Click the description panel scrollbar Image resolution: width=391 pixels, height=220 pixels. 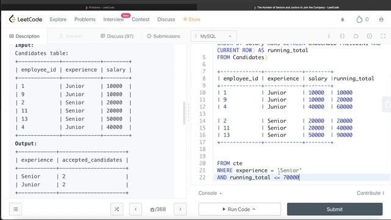tap(185, 112)
